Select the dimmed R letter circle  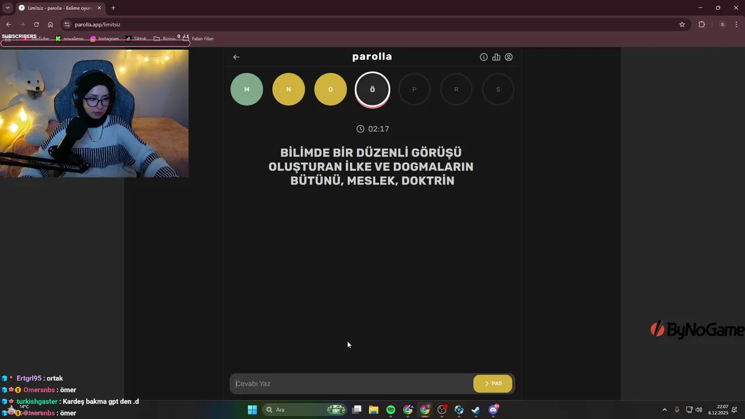coord(456,90)
